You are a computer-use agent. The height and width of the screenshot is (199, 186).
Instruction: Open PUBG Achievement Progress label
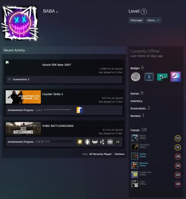coord(21,142)
